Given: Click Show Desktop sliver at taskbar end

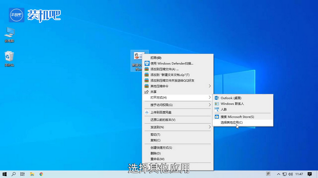Looking at the screenshot, I should [x=317, y=174].
